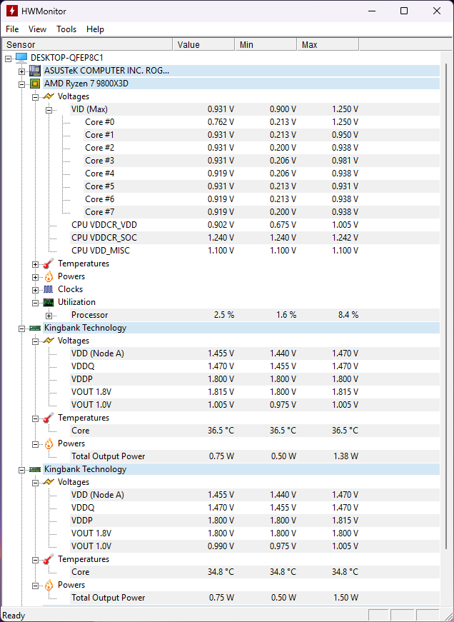Expand the Processor utilization row

coord(49,316)
